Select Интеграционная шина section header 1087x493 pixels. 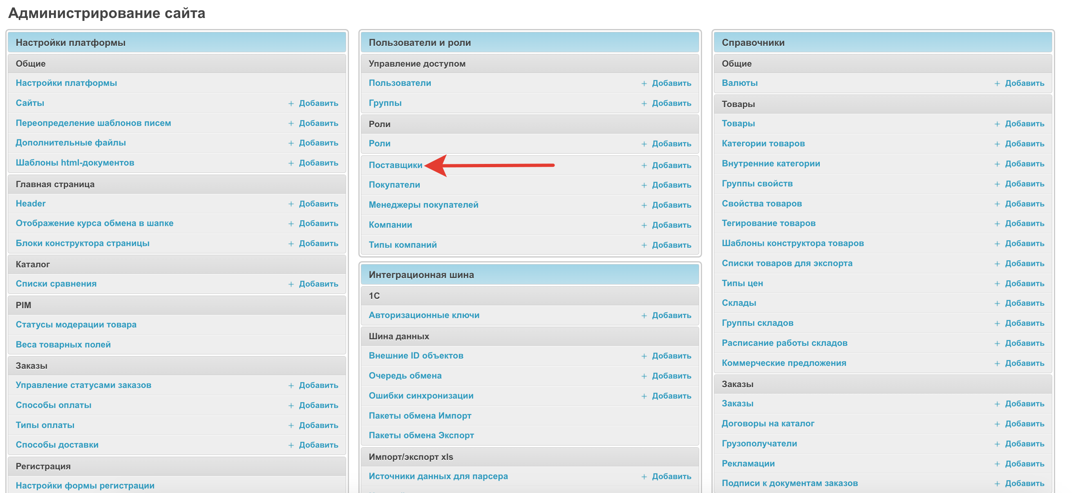421,275
